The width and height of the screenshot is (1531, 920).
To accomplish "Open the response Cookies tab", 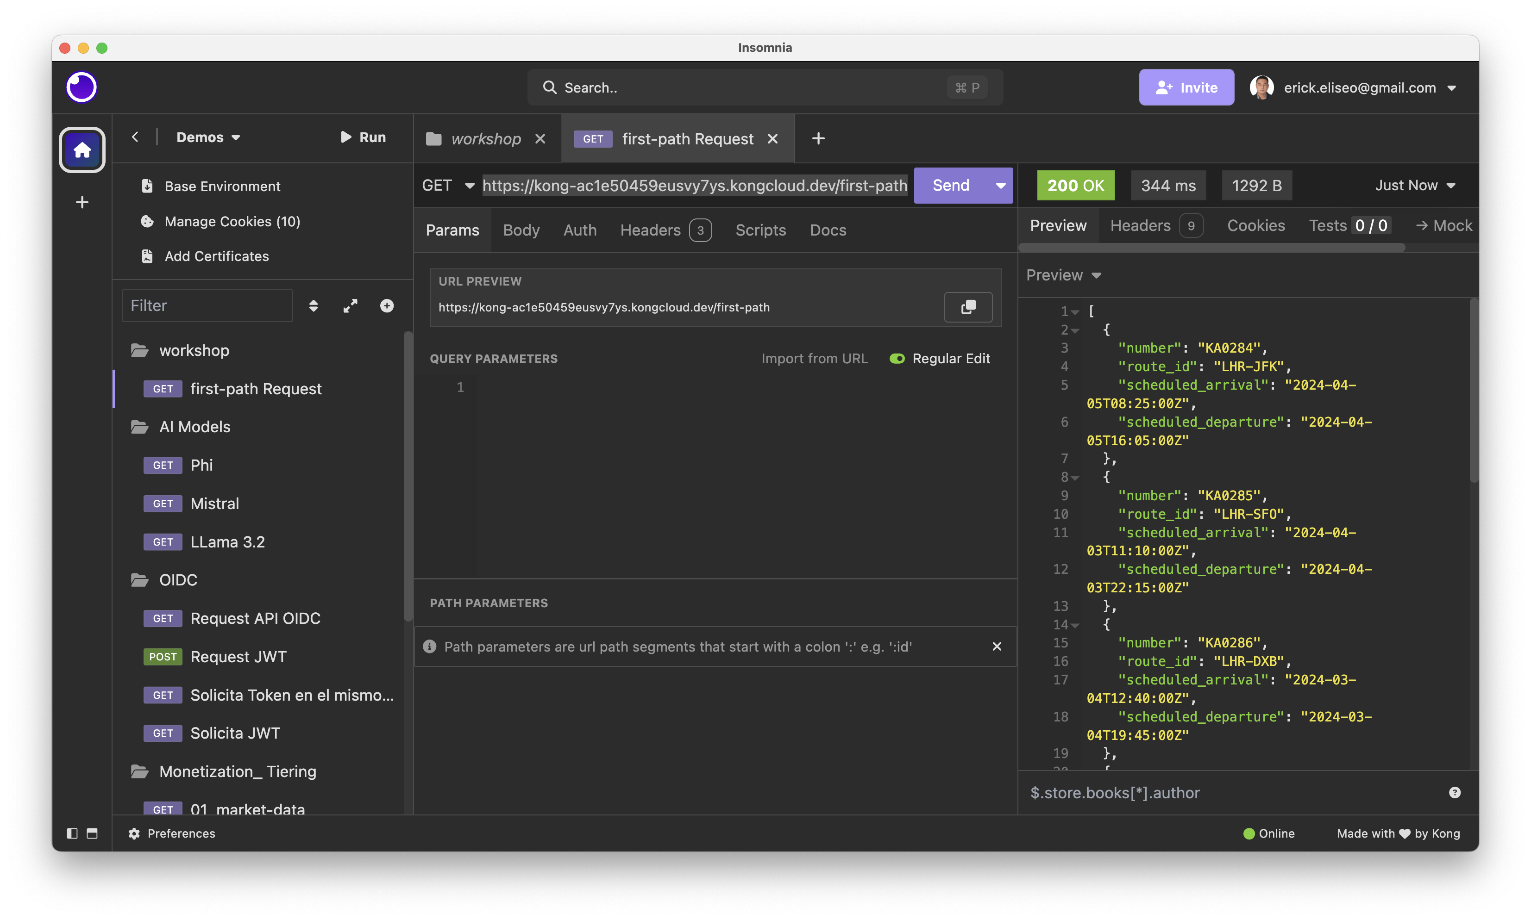I will tap(1255, 226).
